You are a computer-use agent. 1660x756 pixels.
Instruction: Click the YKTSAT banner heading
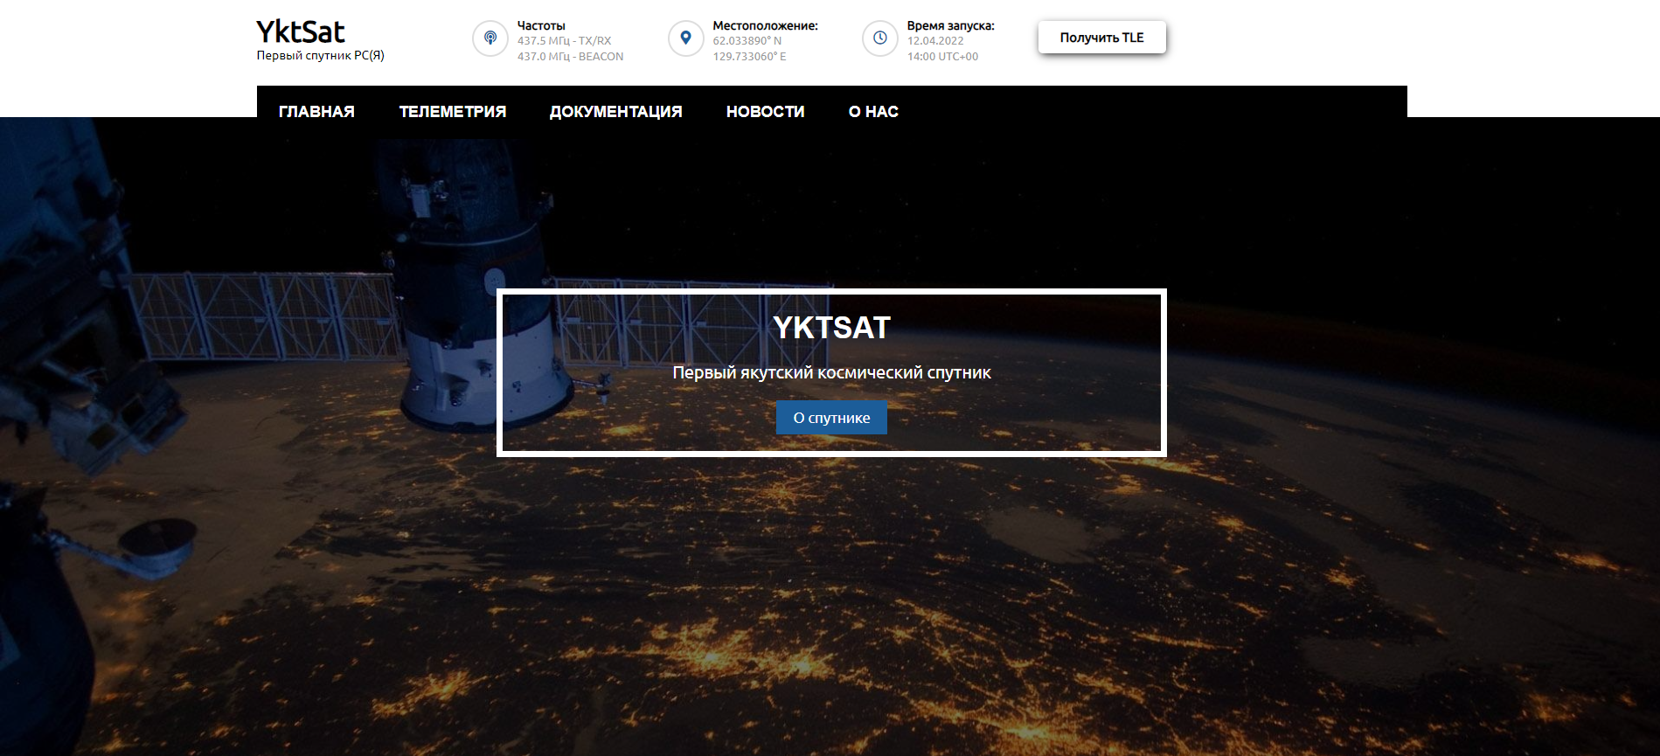(831, 328)
